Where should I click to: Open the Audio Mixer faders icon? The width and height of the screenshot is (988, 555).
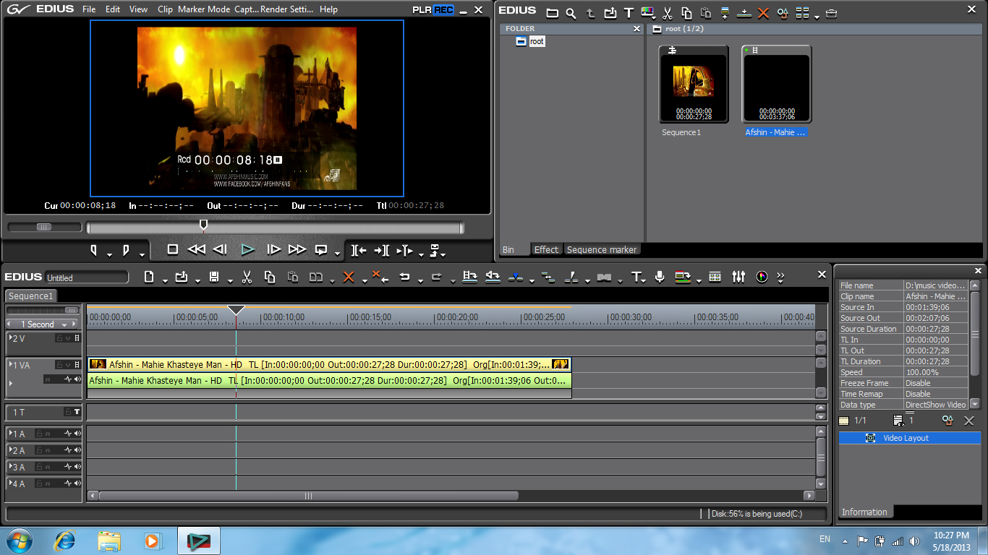(x=738, y=277)
